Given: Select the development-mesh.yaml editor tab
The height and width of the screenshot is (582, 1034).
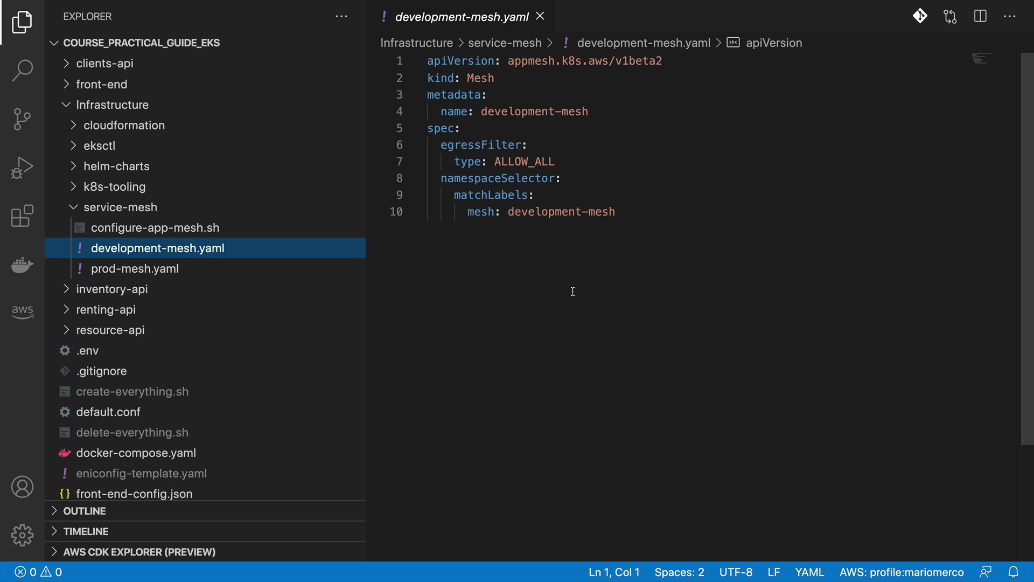Looking at the screenshot, I should (462, 17).
